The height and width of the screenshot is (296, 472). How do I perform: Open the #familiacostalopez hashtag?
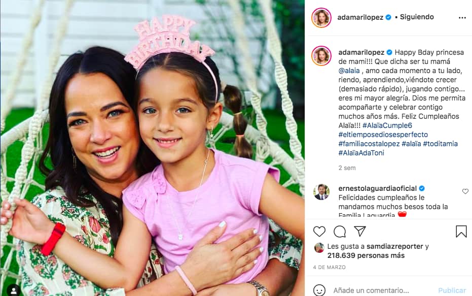point(369,144)
